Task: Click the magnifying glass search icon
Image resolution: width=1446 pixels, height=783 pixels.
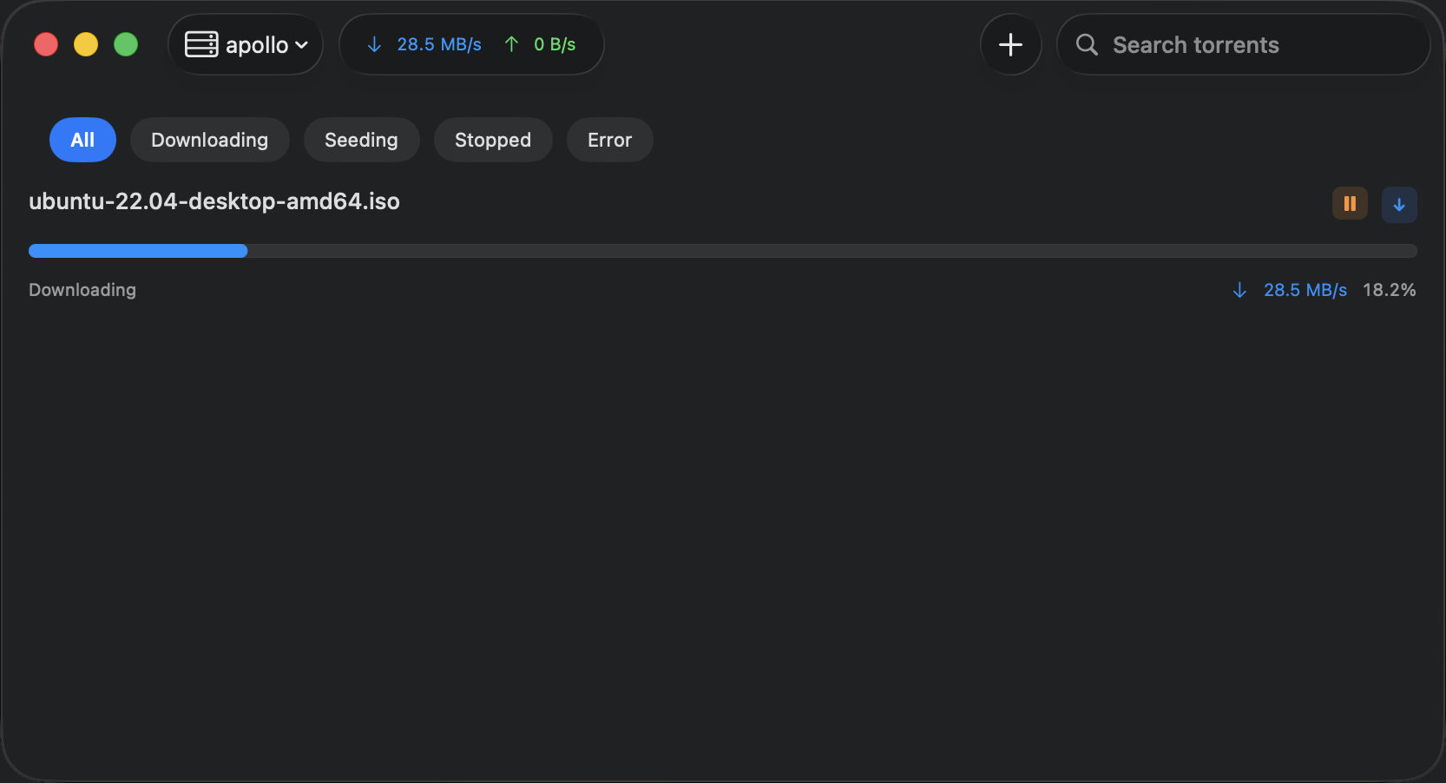Action: point(1087,44)
